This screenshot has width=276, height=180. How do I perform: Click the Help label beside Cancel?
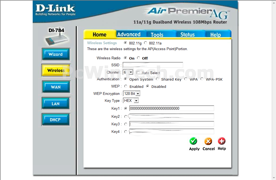pos(222,148)
